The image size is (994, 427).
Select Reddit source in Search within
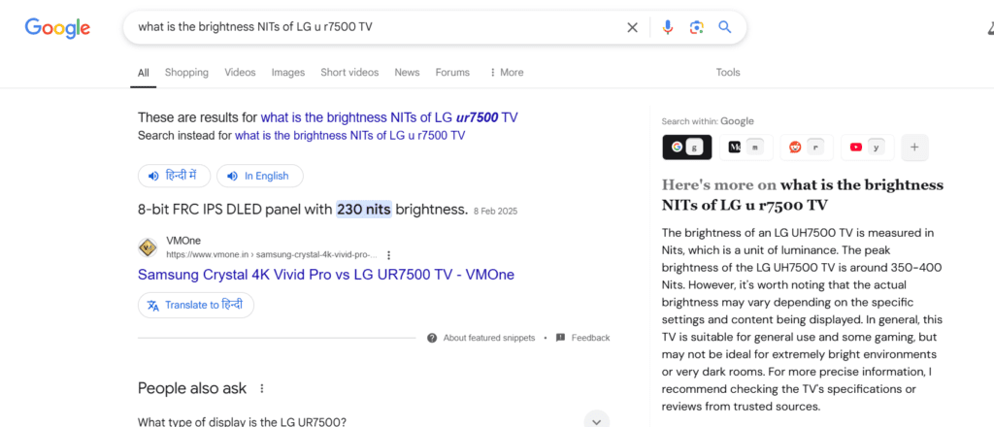point(807,147)
